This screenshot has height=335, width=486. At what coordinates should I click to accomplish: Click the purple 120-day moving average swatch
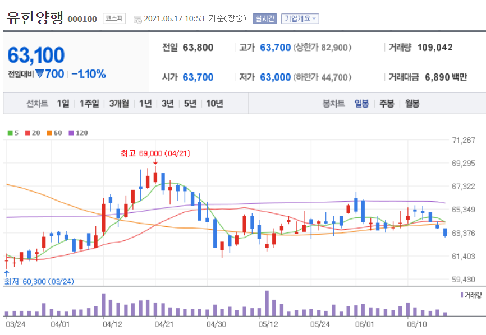71,133
